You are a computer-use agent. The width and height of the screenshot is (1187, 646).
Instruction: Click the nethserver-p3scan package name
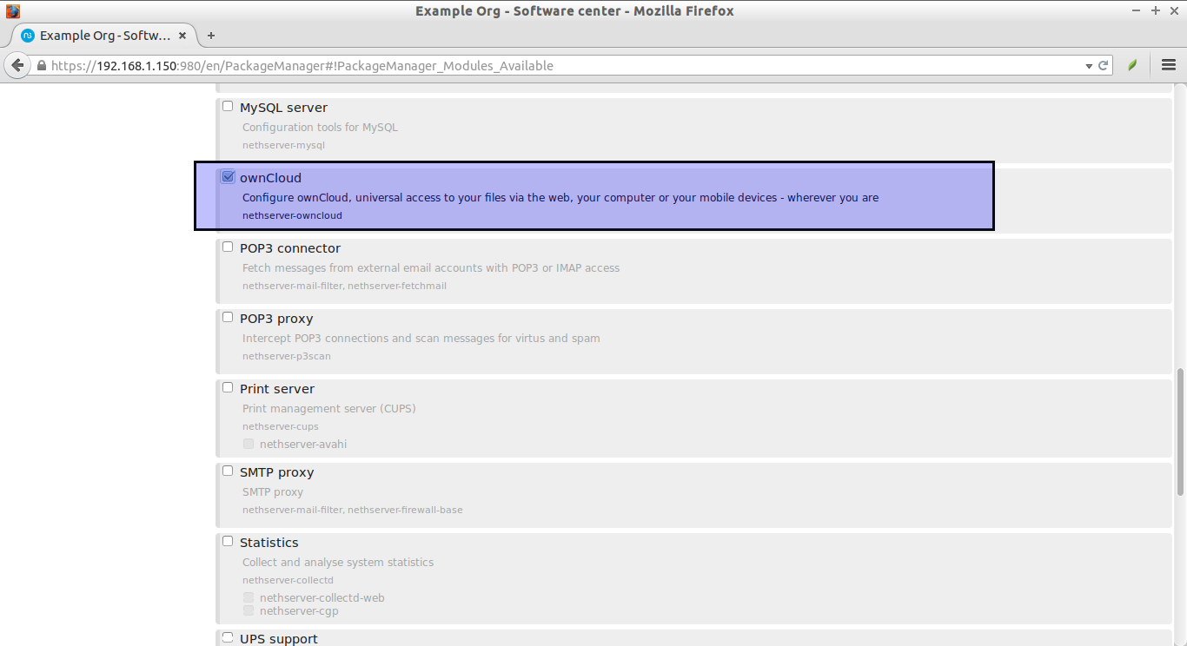point(286,356)
